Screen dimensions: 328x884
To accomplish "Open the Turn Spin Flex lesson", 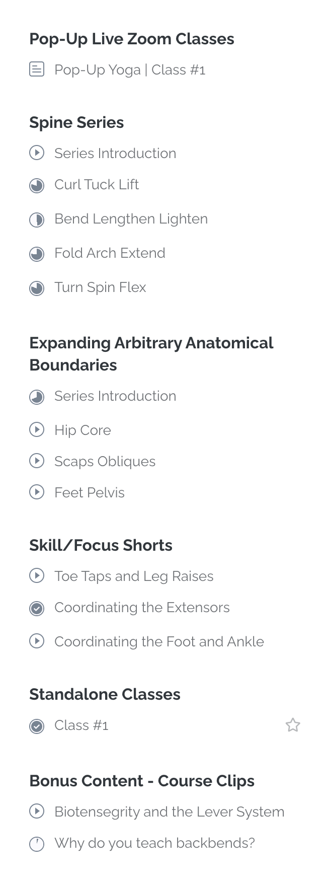I will [100, 287].
